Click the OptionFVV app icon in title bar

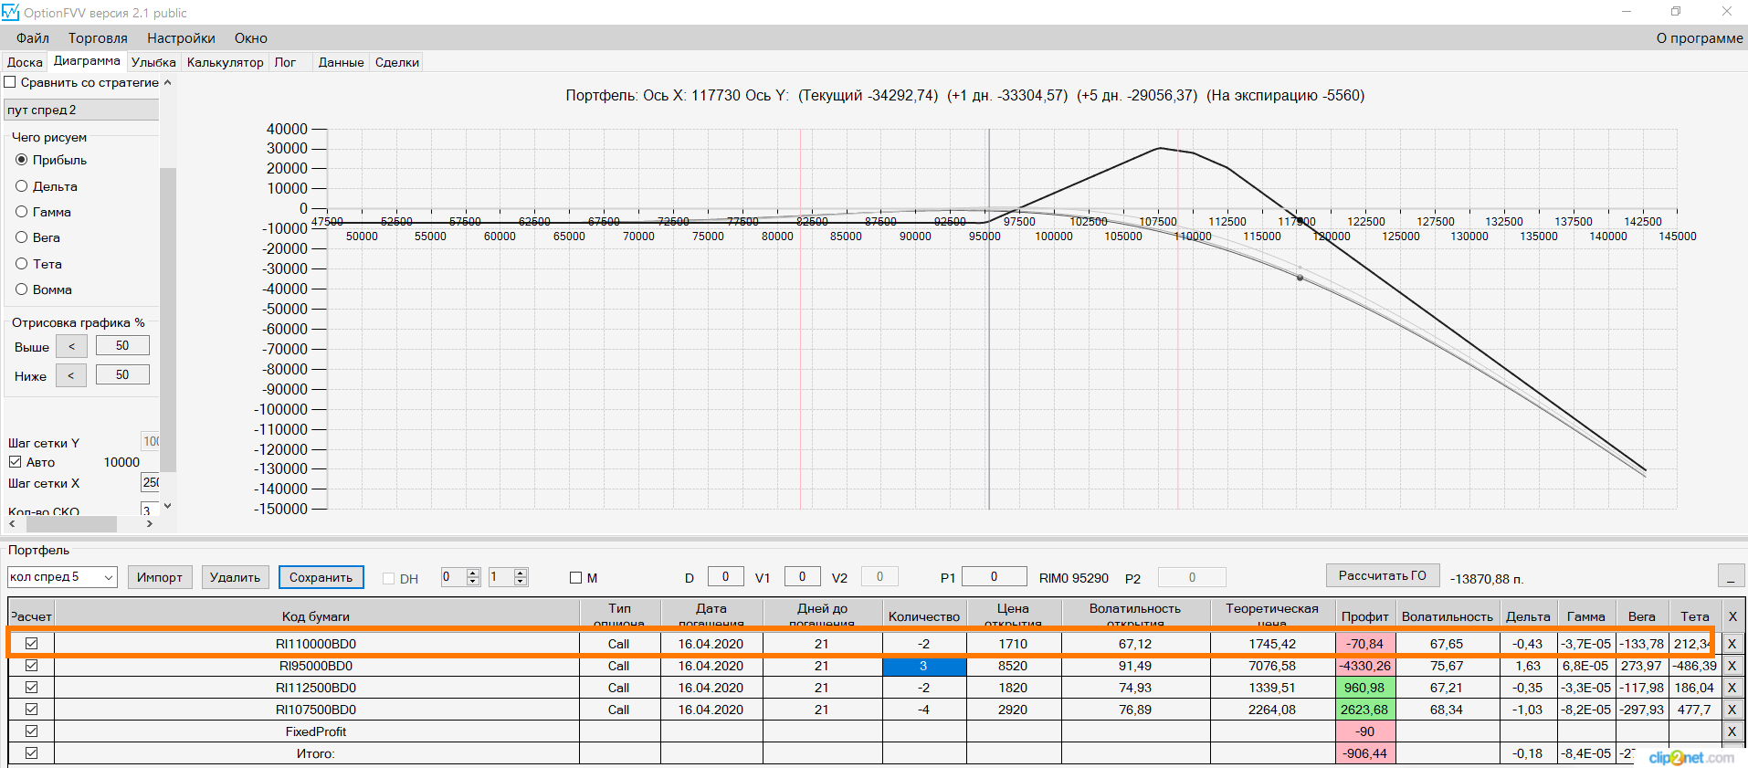pyautogui.click(x=11, y=13)
